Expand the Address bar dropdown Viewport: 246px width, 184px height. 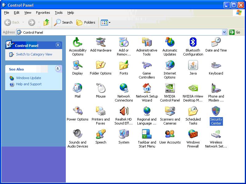224,32
